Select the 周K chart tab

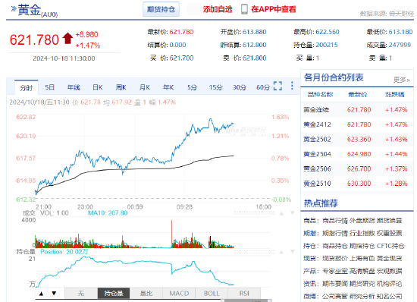tap(121, 87)
